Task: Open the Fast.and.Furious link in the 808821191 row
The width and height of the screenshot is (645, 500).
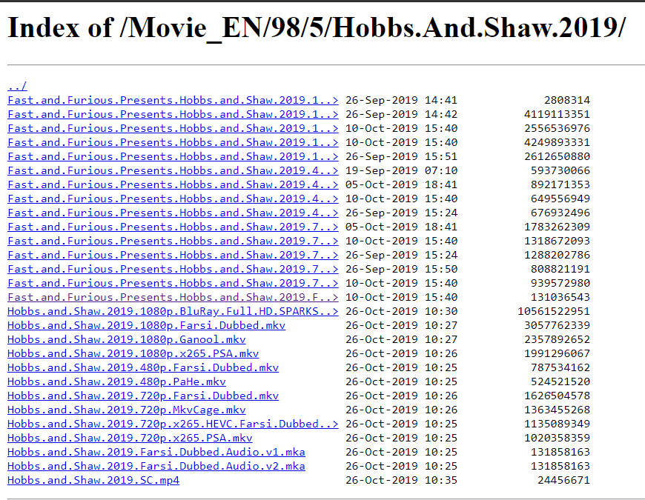Action: 173,269
